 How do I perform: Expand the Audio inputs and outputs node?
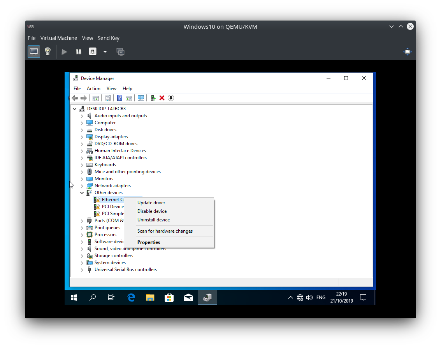pos(82,116)
